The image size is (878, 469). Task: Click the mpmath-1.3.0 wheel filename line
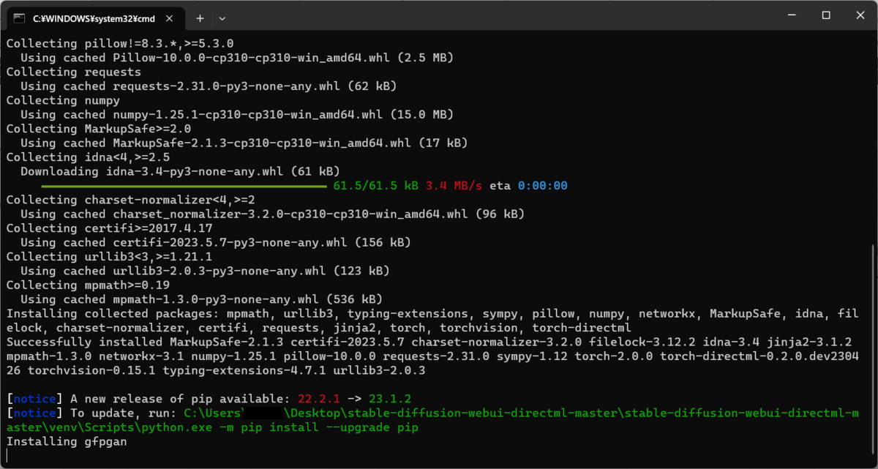pyautogui.click(x=201, y=300)
